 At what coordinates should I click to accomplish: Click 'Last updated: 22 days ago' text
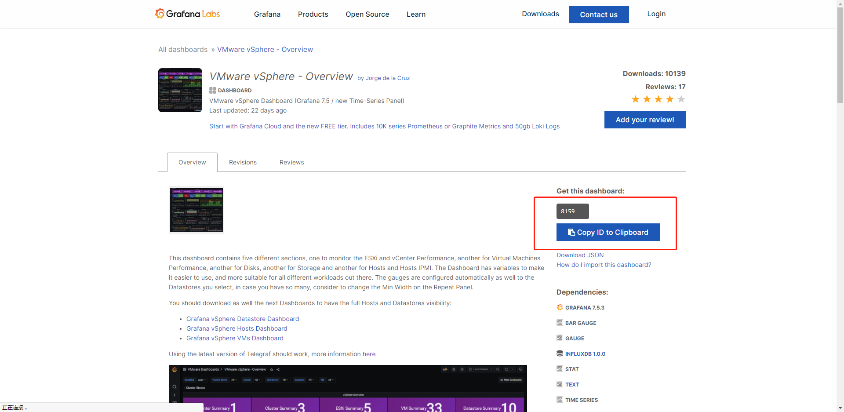(x=248, y=110)
